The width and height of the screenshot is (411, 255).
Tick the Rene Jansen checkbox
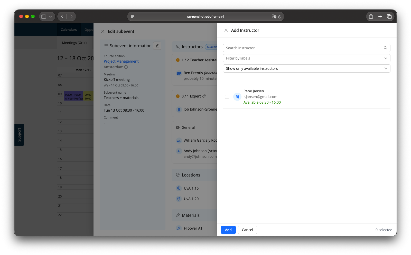tap(227, 97)
